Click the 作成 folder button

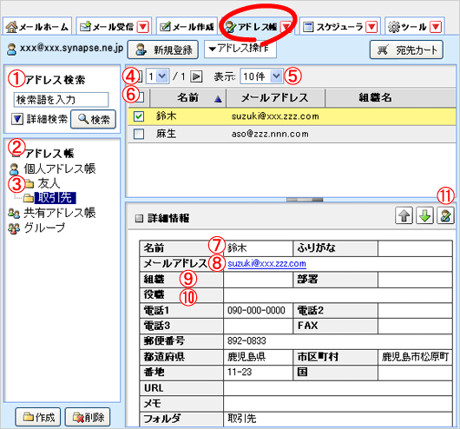[38, 417]
